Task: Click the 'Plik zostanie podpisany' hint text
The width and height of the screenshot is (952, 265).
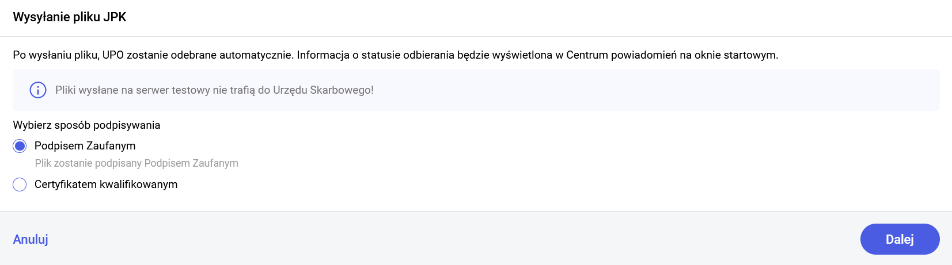Action: (136, 163)
